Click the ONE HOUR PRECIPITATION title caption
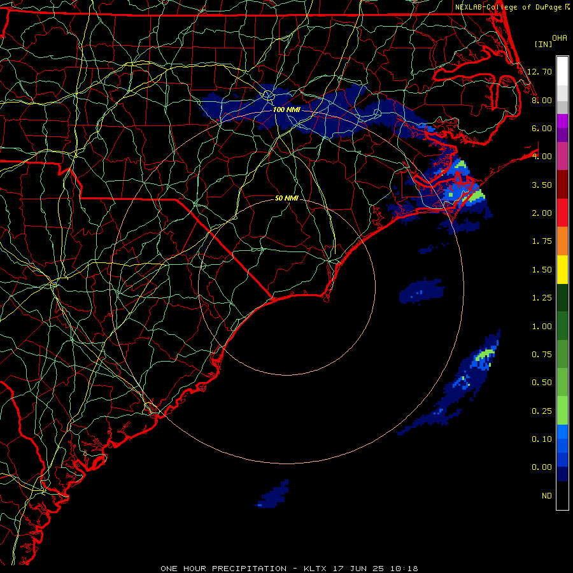Viewport: 573px width, 573px height. (223, 569)
